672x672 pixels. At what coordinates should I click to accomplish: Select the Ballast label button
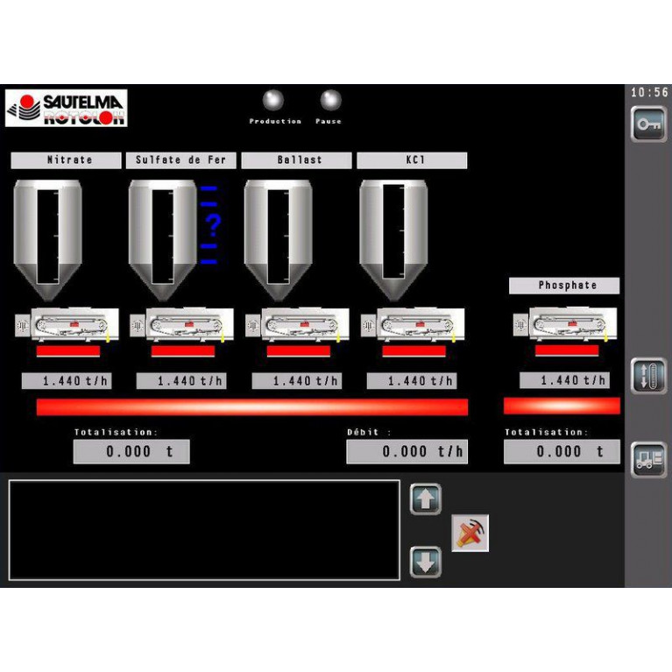click(x=296, y=160)
